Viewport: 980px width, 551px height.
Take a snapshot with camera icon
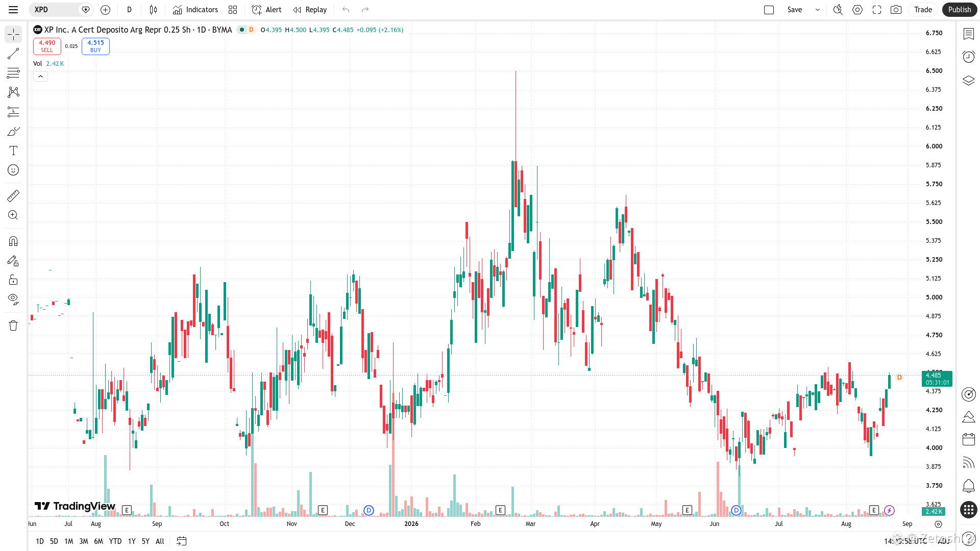click(896, 10)
